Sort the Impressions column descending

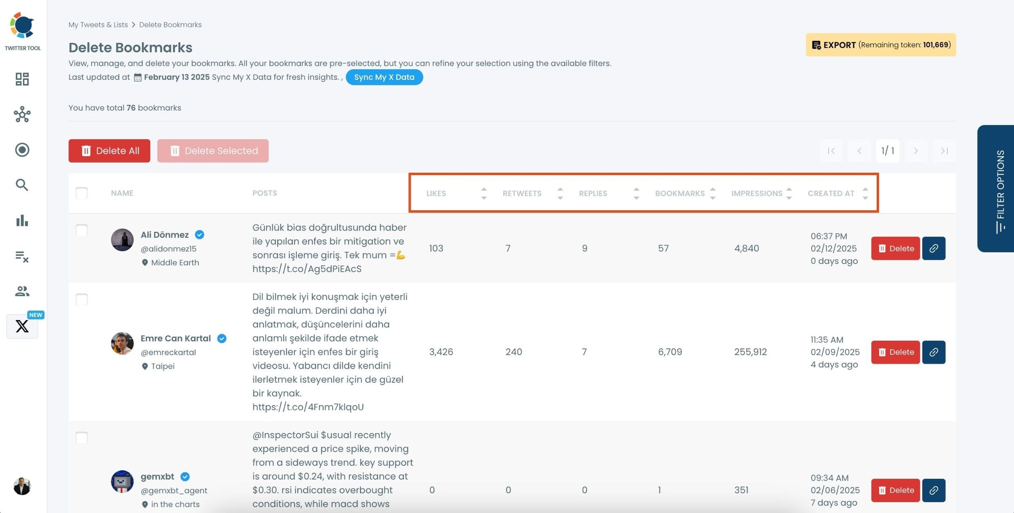(x=789, y=197)
